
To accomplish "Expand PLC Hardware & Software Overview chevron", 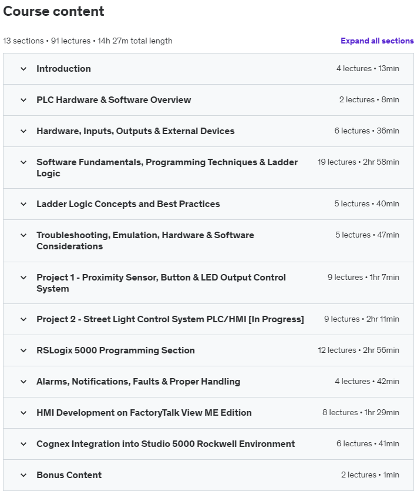I will click(x=23, y=100).
